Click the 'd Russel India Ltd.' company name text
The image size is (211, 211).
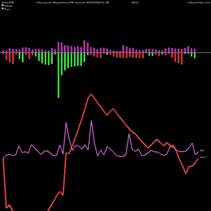coord(199,3)
